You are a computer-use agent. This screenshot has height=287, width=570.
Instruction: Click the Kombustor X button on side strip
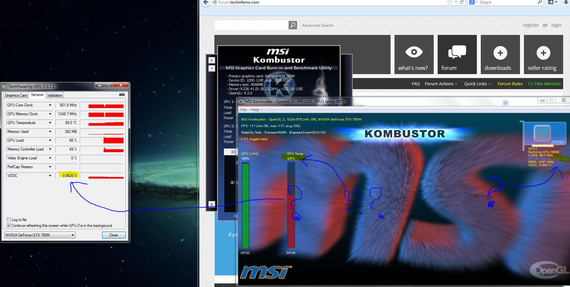point(212,60)
